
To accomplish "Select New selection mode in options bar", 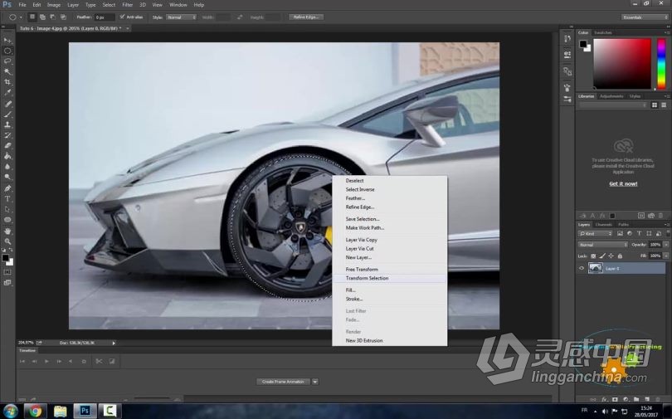I will tap(32, 17).
